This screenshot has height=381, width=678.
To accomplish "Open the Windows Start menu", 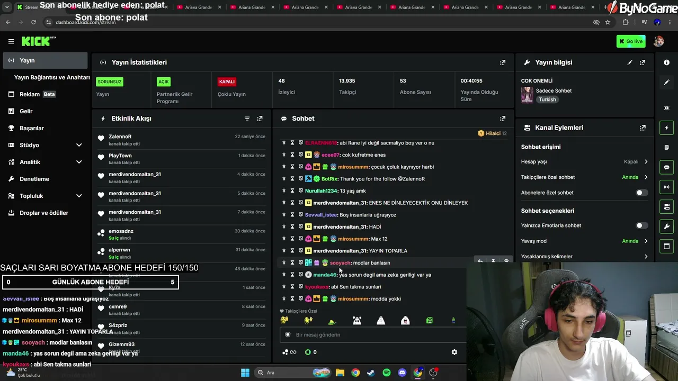I will pyautogui.click(x=245, y=373).
